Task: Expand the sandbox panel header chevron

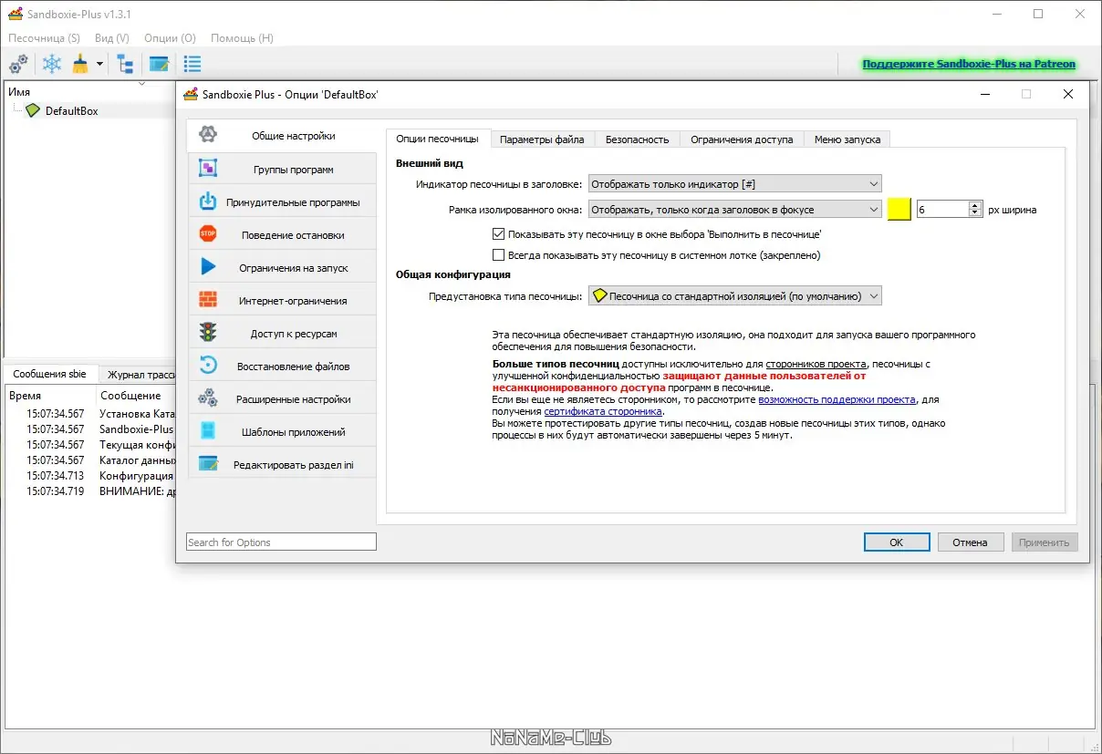Action: click(141, 84)
